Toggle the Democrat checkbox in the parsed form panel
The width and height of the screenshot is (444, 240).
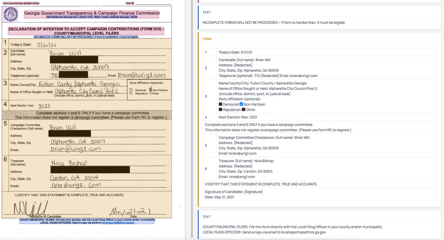tap(221, 104)
